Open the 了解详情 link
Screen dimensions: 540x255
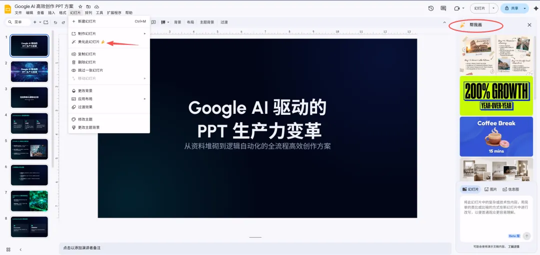pyautogui.click(x=513, y=247)
